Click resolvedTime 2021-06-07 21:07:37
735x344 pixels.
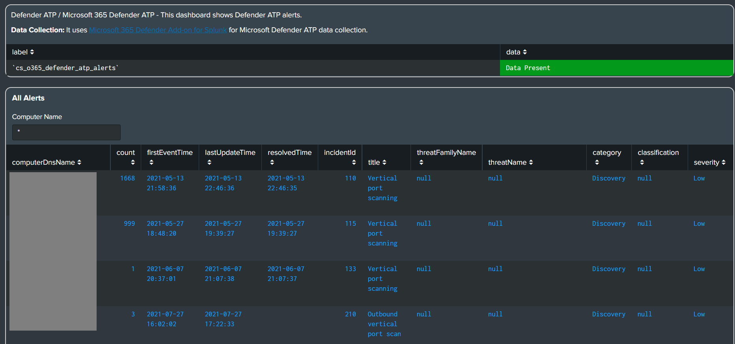(x=286, y=274)
